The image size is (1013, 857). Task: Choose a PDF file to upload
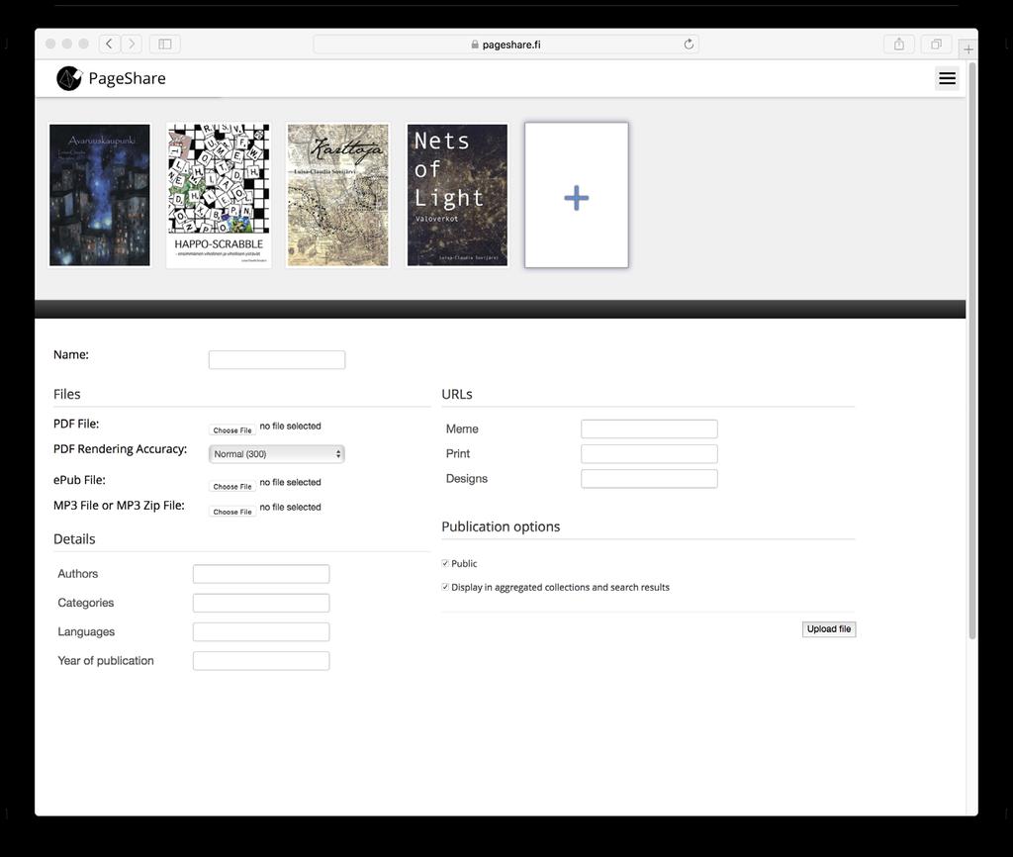231,429
